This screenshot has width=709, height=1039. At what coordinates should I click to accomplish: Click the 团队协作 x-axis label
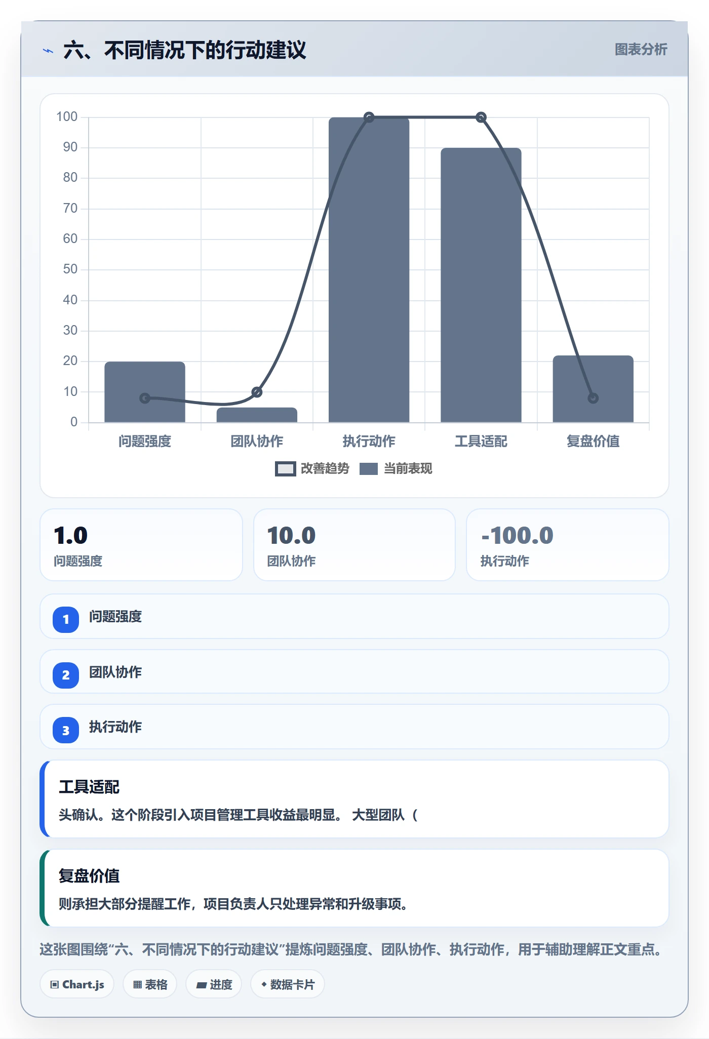tap(257, 442)
